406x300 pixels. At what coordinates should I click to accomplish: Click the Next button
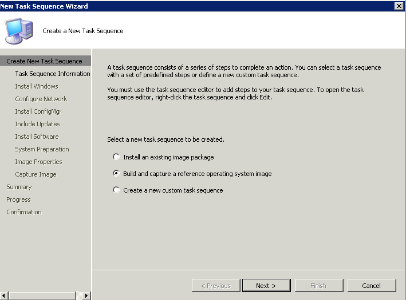click(266, 286)
